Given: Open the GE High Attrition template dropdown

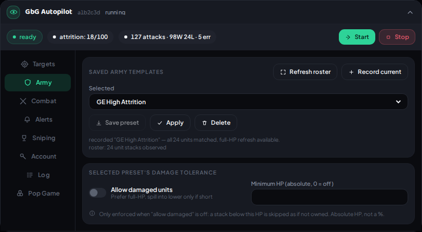Looking at the screenshot, I should (x=248, y=102).
